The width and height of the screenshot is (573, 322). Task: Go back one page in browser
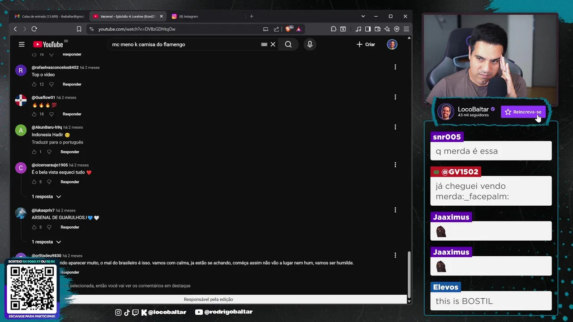click(15, 29)
